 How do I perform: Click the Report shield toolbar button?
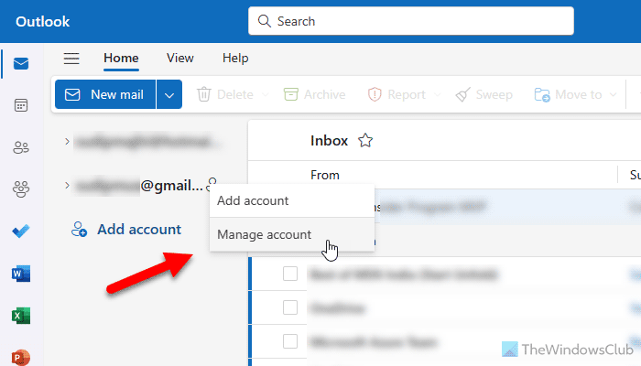coord(397,94)
